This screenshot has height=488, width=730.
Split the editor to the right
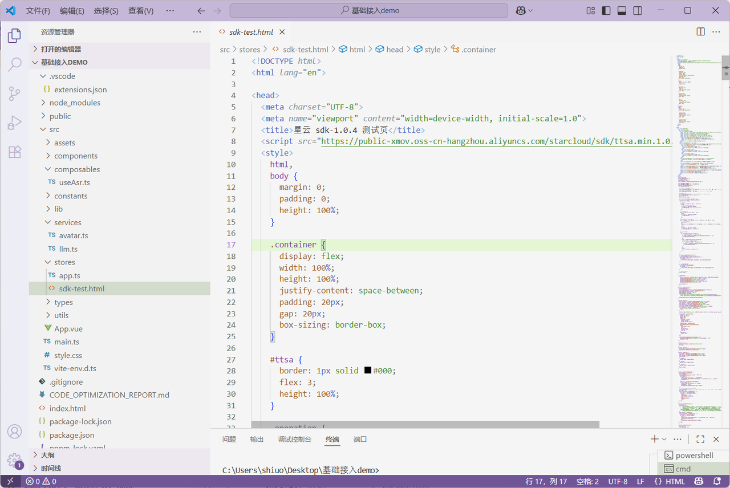[700, 32]
